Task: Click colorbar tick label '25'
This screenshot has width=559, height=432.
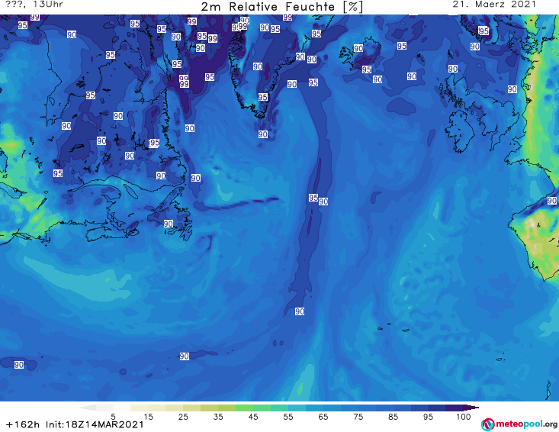Action: [x=183, y=417]
